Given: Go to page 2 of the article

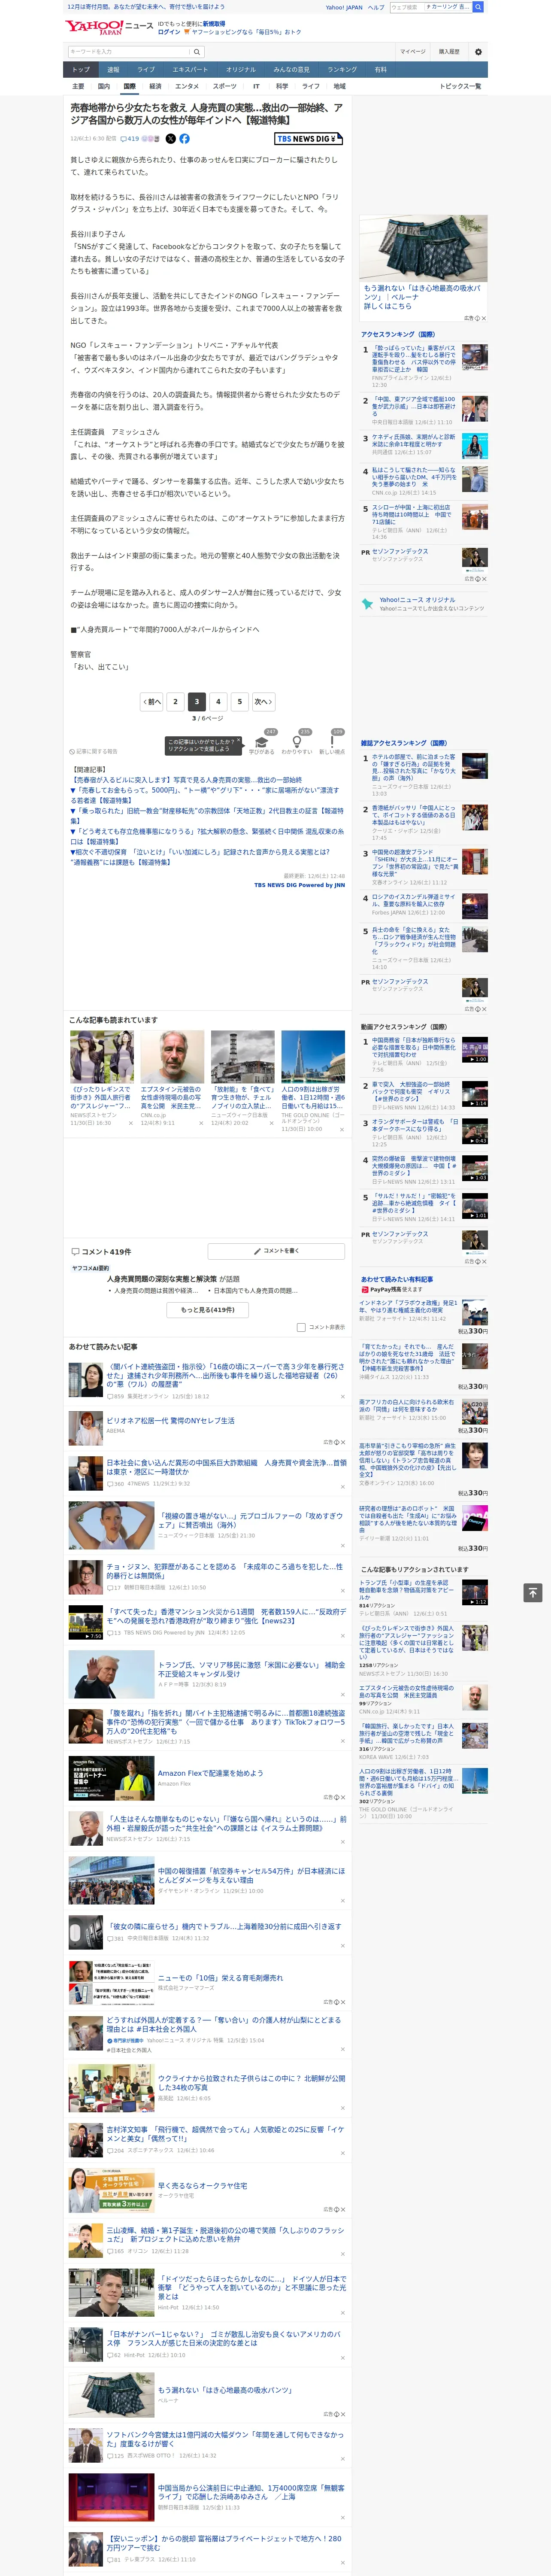Looking at the screenshot, I should [x=175, y=702].
